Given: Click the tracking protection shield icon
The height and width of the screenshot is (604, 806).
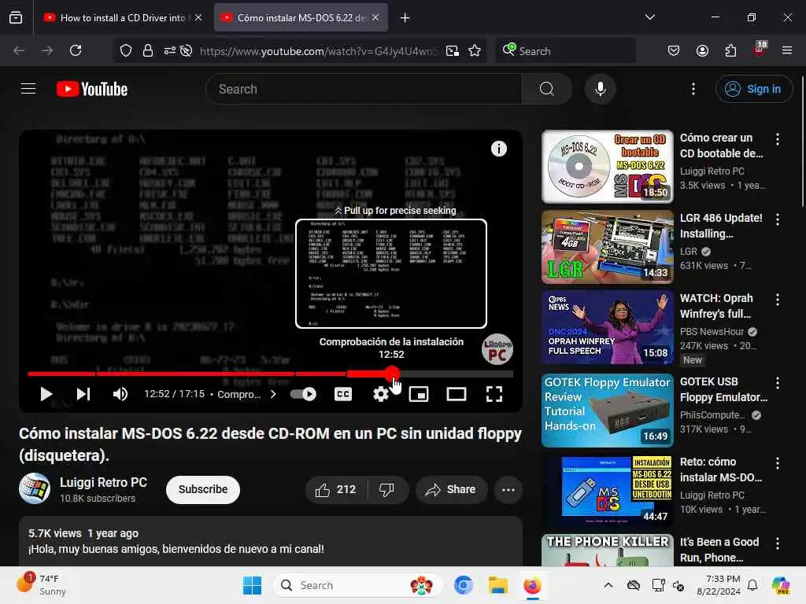Looking at the screenshot, I should [x=125, y=50].
